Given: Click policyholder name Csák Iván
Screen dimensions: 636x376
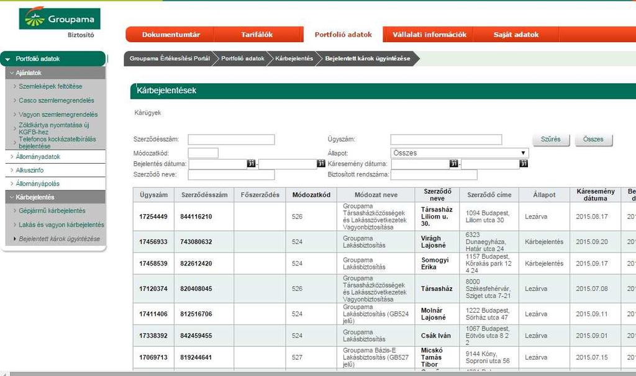Looking at the screenshot, I should pyautogui.click(x=436, y=336).
